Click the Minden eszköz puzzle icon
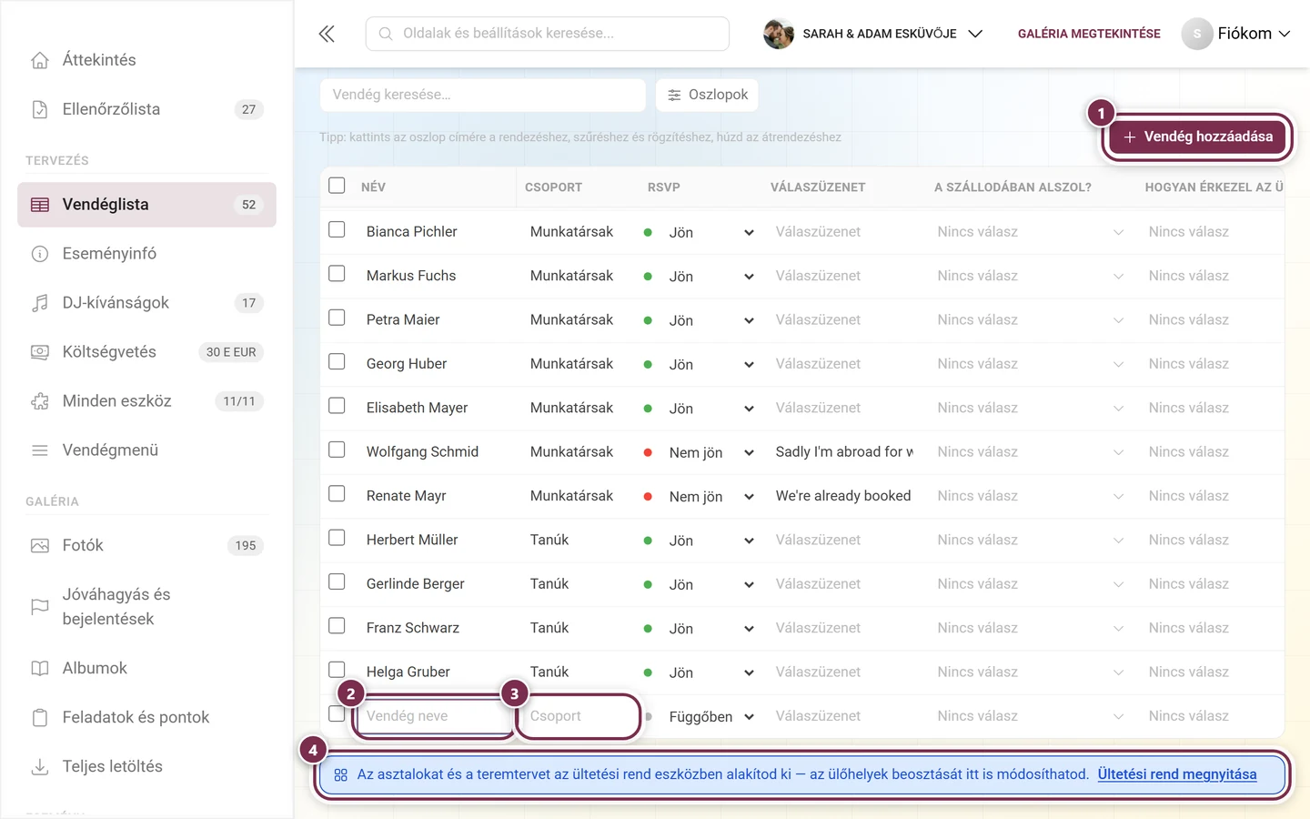This screenshot has height=819, width=1310. (x=40, y=401)
